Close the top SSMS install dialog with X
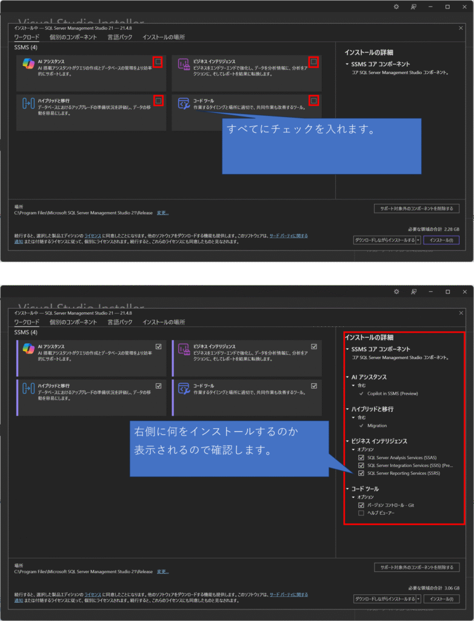 pos(461,28)
